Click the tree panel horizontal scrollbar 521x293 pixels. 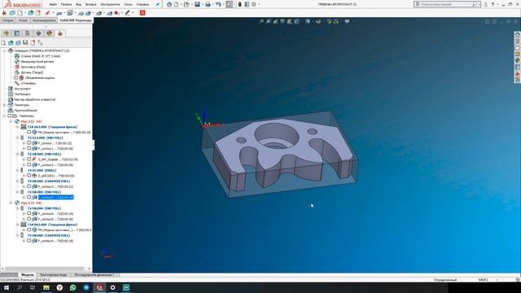click(x=46, y=269)
